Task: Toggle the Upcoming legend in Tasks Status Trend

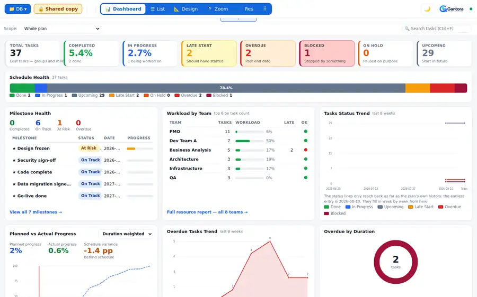Action: [390, 207]
